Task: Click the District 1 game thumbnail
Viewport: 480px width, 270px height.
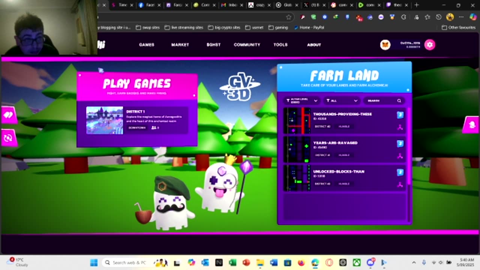Action: (x=105, y=120)
